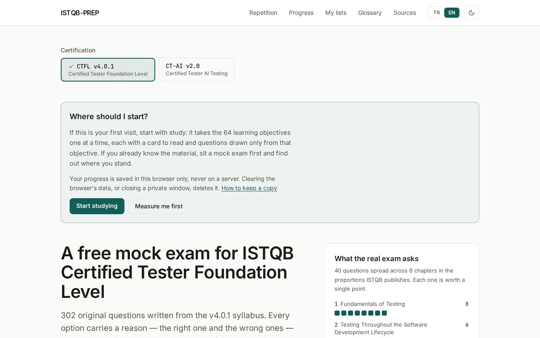Switch language to EN
540x338 pixels.
click(452, 13)
